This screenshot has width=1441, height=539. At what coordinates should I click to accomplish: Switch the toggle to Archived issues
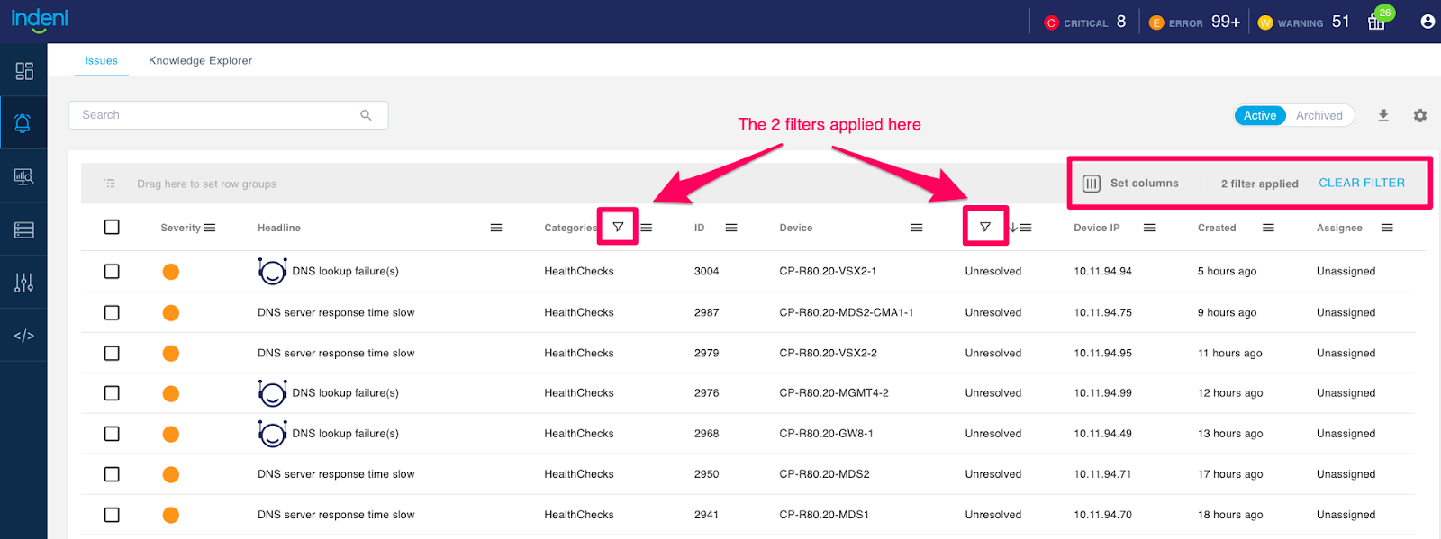1319,115
